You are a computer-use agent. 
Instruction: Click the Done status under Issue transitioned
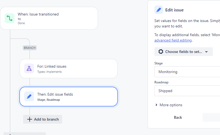[21, 23]
